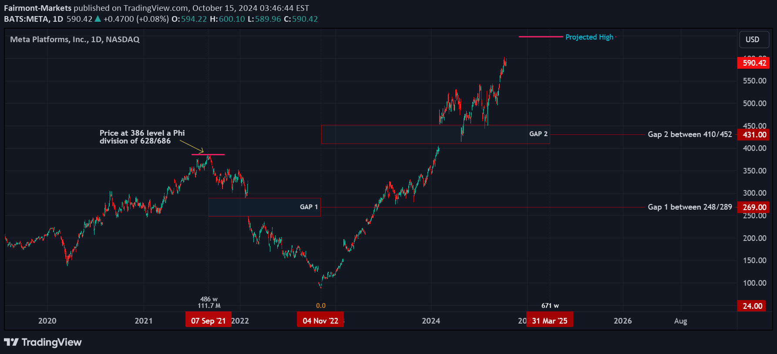Screen dimensions: 777x354
Task: Click the 2026 time axis label
Action: (x=622, y=321)
